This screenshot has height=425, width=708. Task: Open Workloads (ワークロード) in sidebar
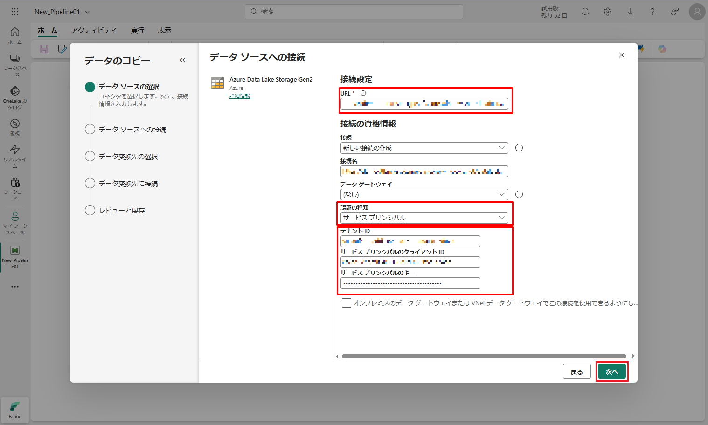coord(15,189)
